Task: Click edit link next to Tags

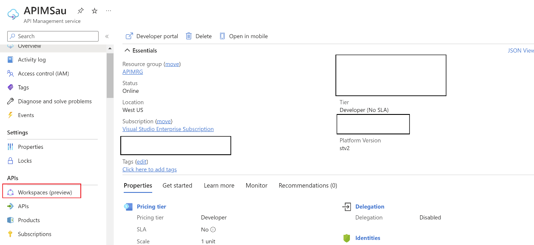Action: pyautogui.click(x=142, y=161)
